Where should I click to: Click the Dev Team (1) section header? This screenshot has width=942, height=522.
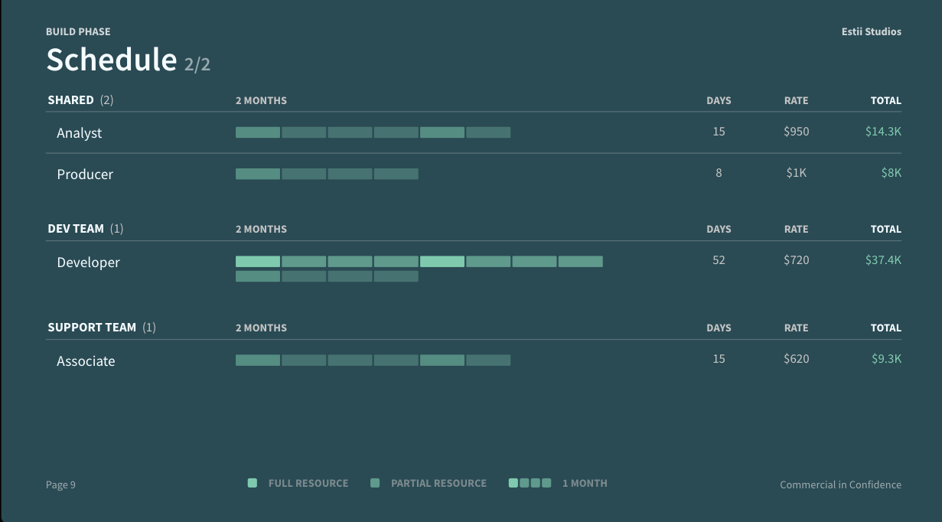coord(85,229)
